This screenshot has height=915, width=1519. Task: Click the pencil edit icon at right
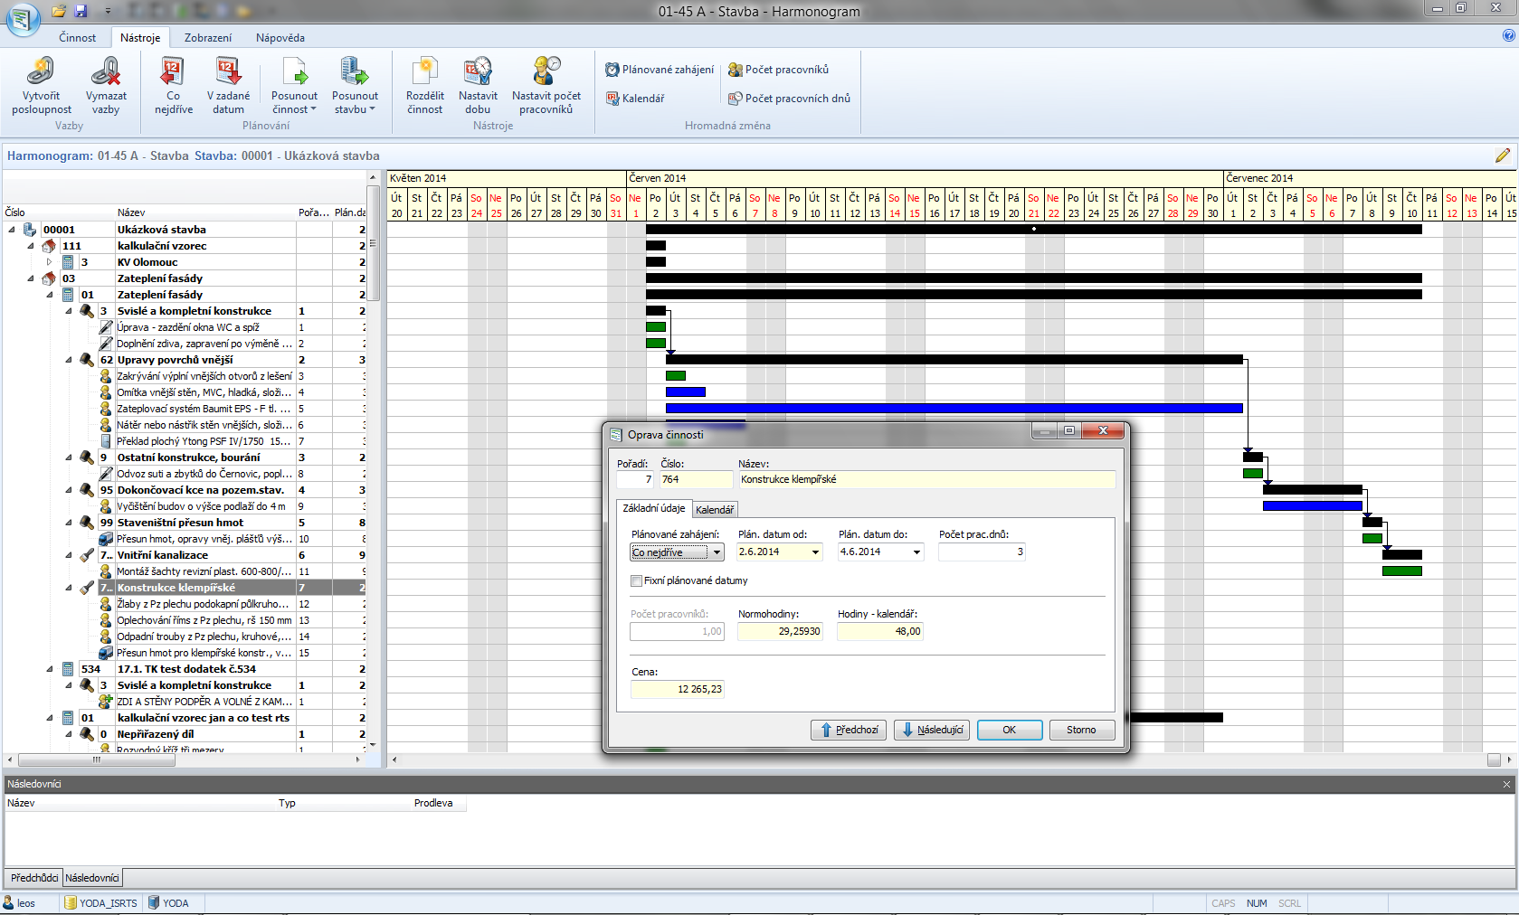pos(1503,156)
